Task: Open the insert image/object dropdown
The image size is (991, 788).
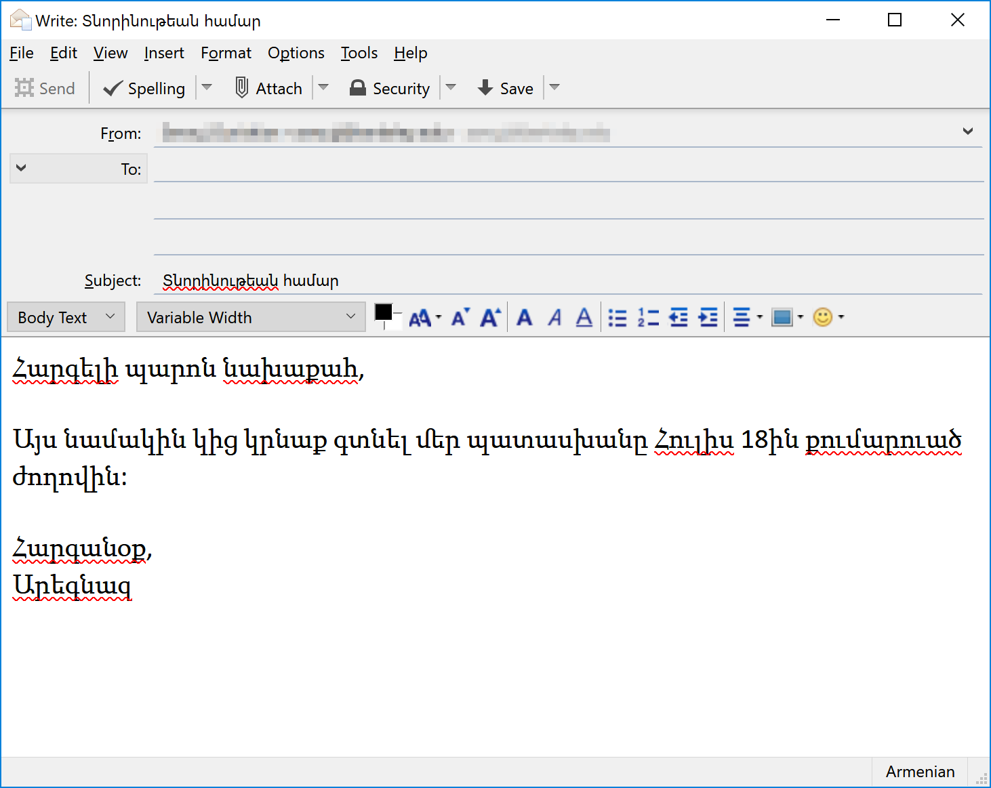Action: coord(787,317)
